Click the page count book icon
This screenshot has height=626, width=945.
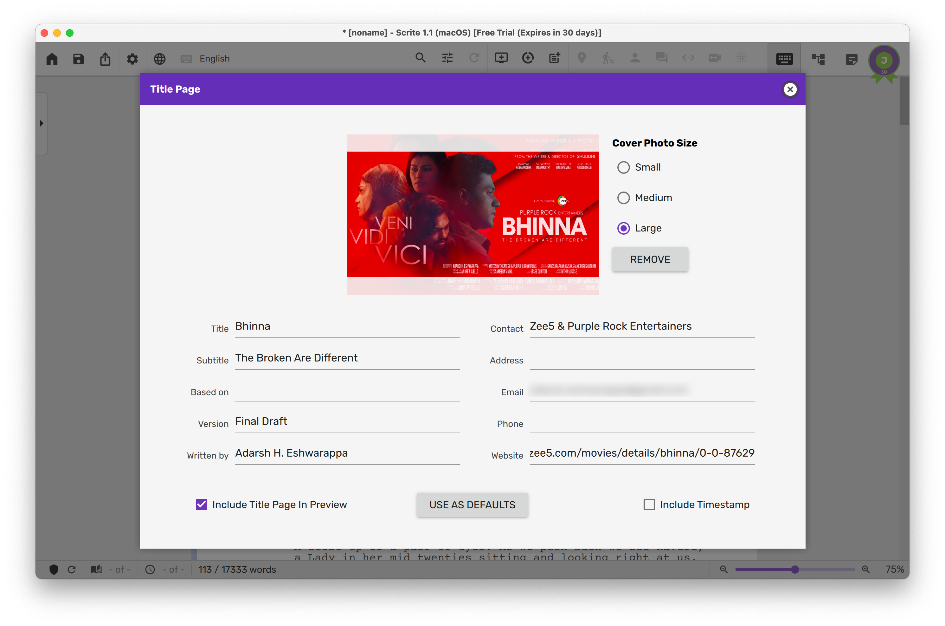point(96,570)
